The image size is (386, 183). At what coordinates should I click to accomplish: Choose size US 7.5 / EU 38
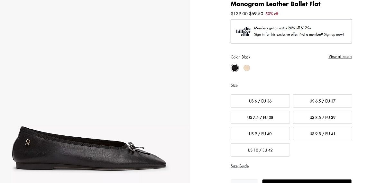click(260, 117)
